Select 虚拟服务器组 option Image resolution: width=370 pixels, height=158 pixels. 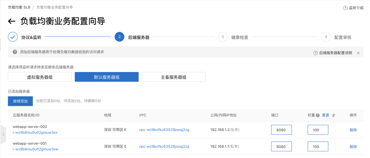(40, 77)
